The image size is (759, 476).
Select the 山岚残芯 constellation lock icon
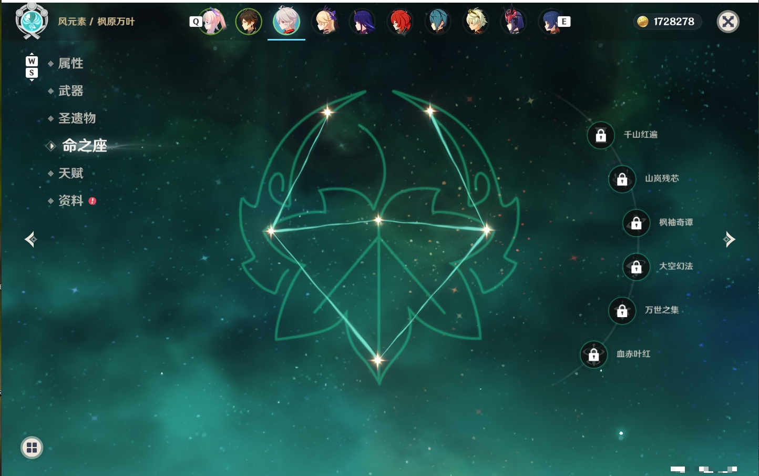point(622,179)
